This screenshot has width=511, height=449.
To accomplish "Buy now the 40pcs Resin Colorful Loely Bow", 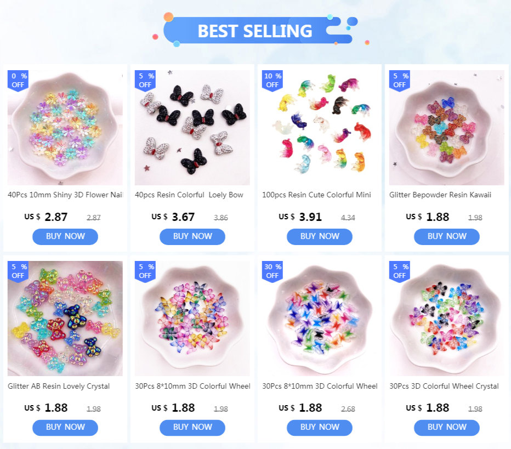I will tap(192, 236).
